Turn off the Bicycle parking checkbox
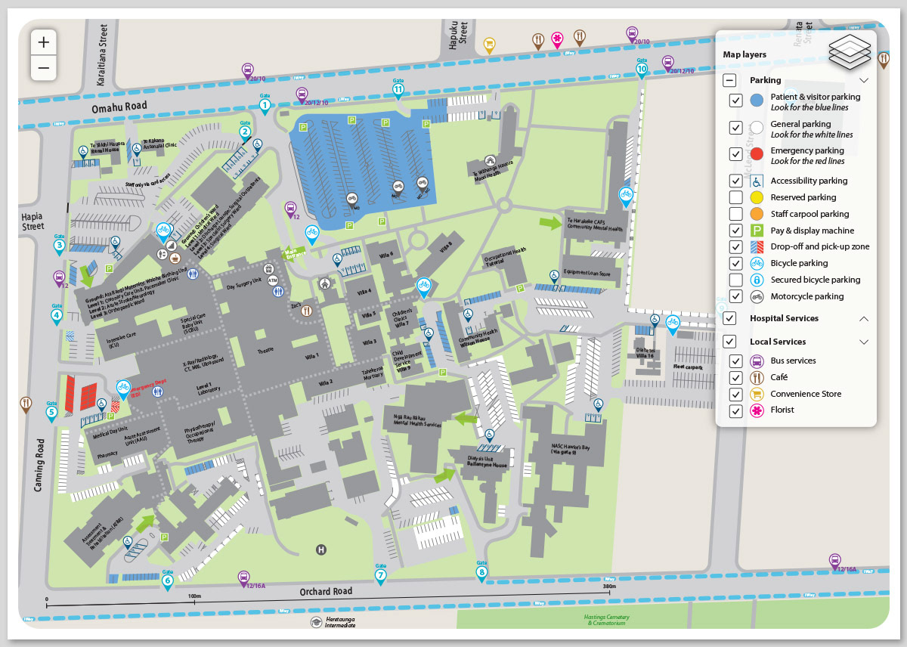 [735, 263]
